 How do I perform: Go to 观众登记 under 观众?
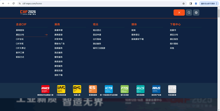[97, 30]
